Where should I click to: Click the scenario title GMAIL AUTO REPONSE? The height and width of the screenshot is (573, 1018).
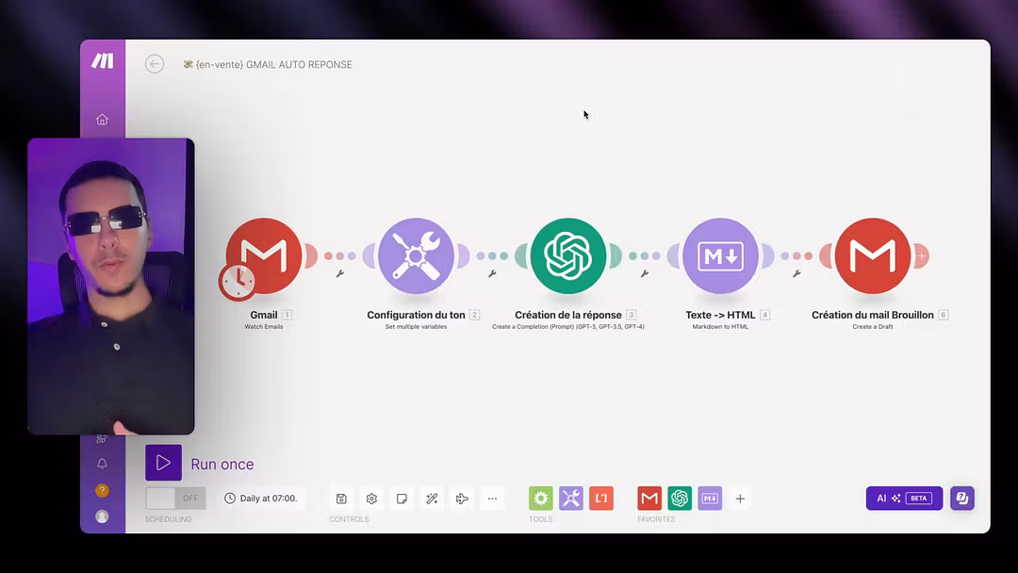pos(273,65)
